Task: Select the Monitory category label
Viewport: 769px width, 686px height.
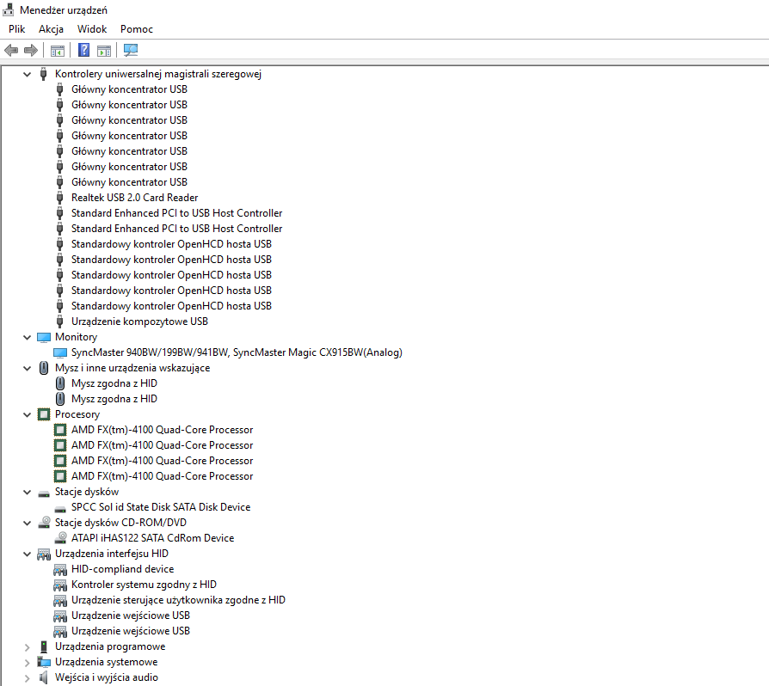Action: tap(76, 337)
